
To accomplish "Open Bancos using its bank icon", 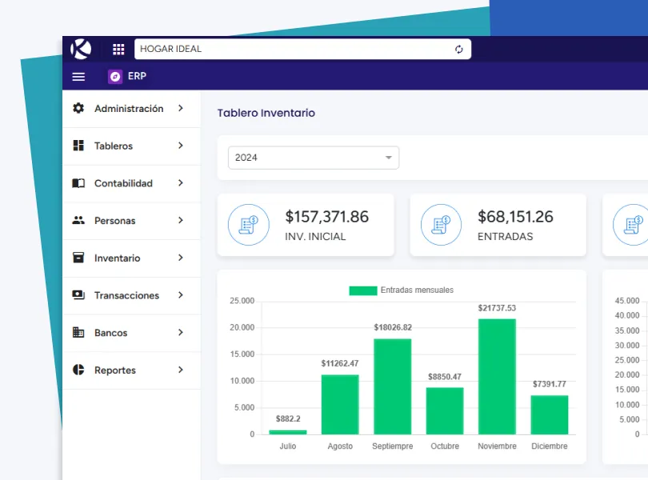I will pyautogui.click(x=78, y=333).
